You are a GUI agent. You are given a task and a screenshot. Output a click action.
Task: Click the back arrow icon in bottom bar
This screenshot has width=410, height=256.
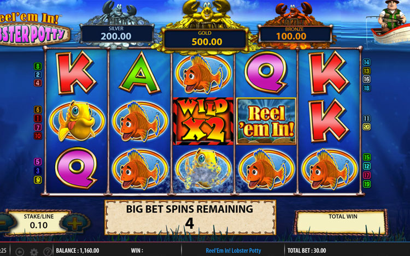coord(20,252)
